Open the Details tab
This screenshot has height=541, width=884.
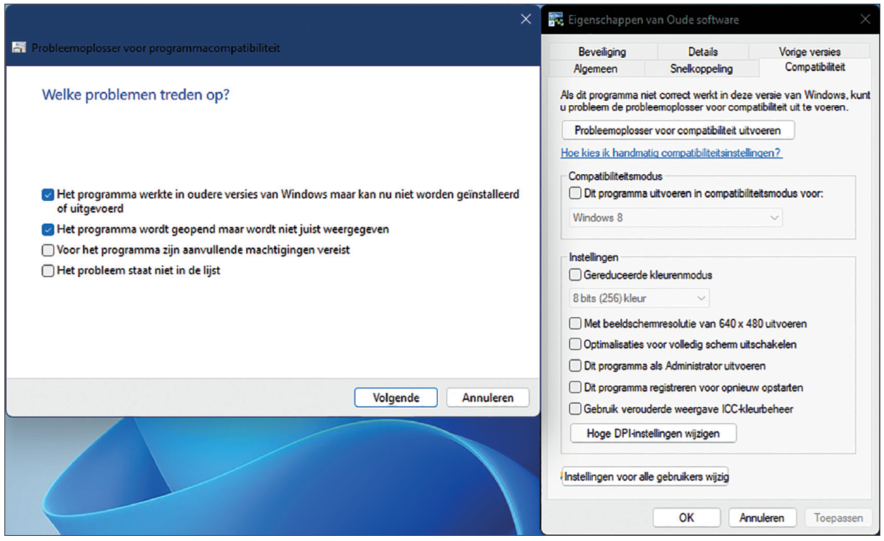pos(702,52)
